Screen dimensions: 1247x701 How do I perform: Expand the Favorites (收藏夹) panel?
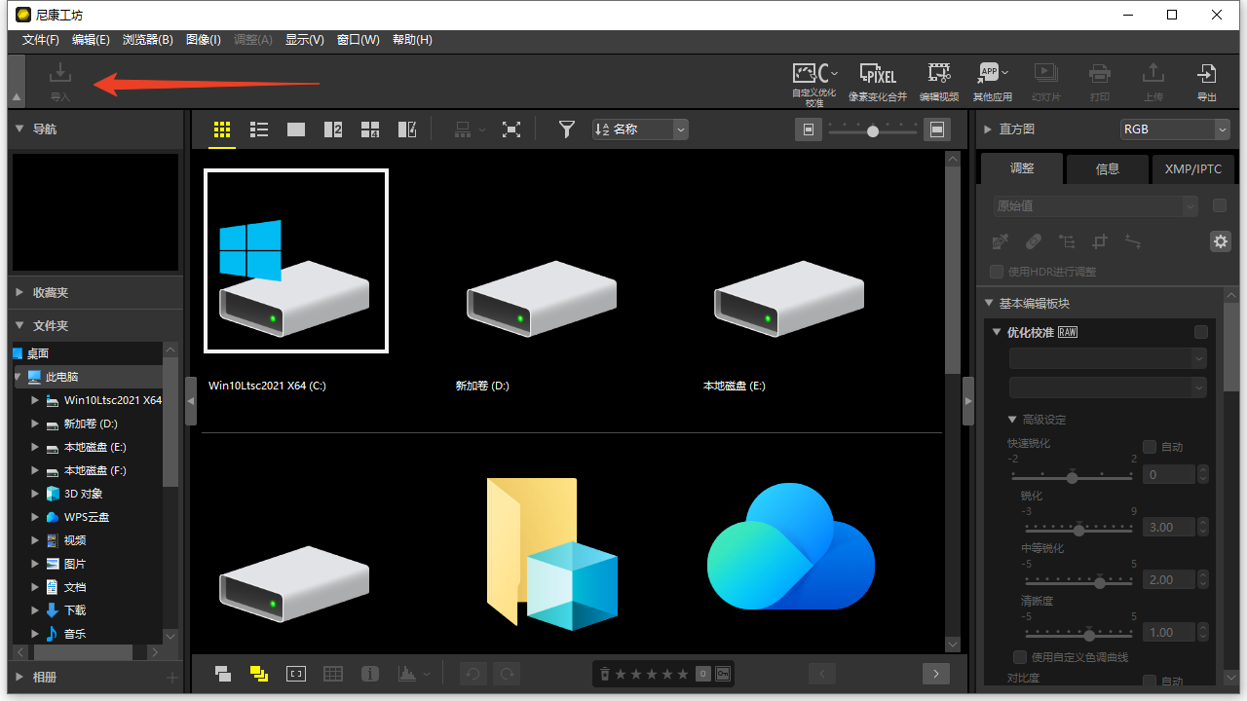coord(51,292)
